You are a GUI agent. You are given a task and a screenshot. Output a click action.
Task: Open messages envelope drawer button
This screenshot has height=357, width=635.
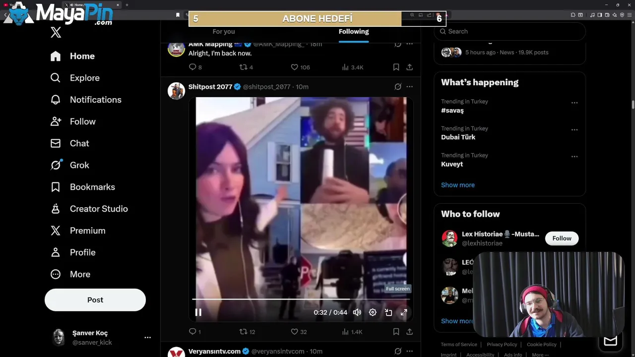click(x=610, y=341)
